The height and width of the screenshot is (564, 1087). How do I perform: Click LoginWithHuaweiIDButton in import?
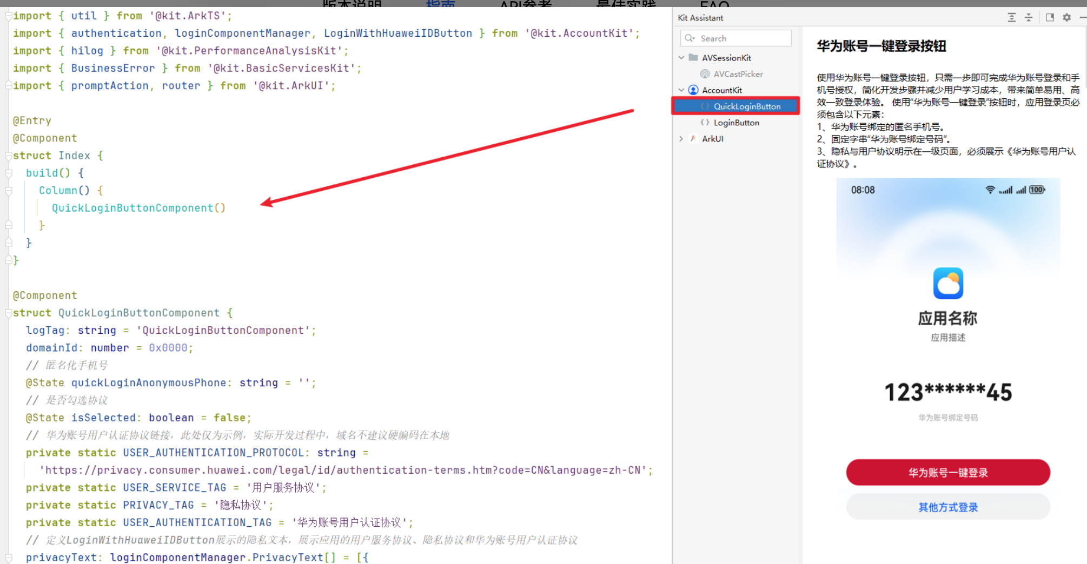(x=398, y=33)
